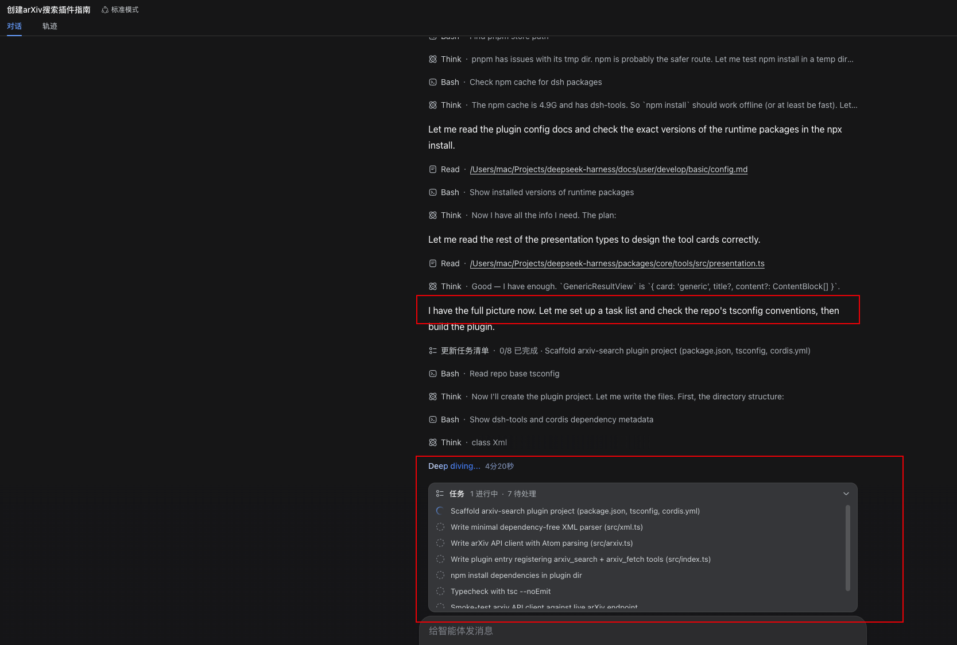Click the message 'Let me read the plugin config docs'

pyautogui.click(x=635, y=137)
